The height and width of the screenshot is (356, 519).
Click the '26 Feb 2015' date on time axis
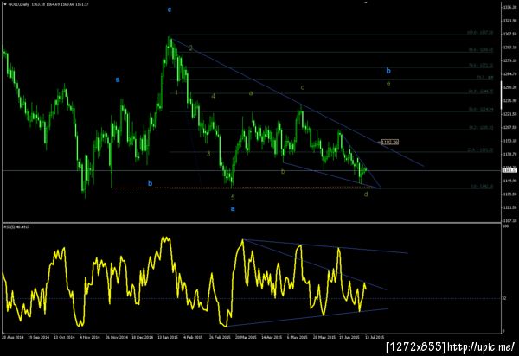tap(220, 338)
